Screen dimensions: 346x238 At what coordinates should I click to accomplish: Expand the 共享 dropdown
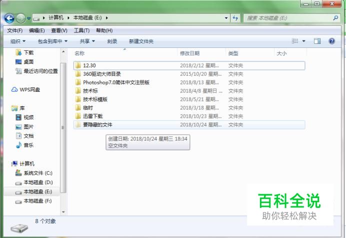(x=87, y=41)
